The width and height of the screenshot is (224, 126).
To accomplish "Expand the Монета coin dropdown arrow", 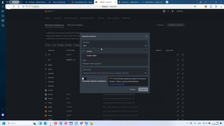I will tap(146, 46).
